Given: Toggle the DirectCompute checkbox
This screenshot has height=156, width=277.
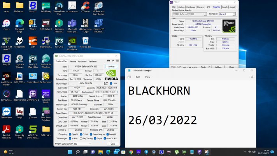Looking at the screenshot, I should pos(91,135).
